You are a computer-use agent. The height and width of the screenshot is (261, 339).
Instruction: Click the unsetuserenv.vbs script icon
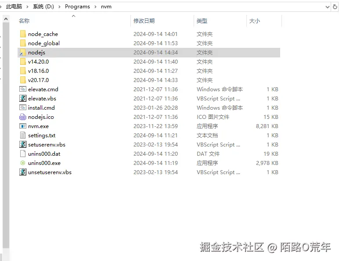coord(23,172)
